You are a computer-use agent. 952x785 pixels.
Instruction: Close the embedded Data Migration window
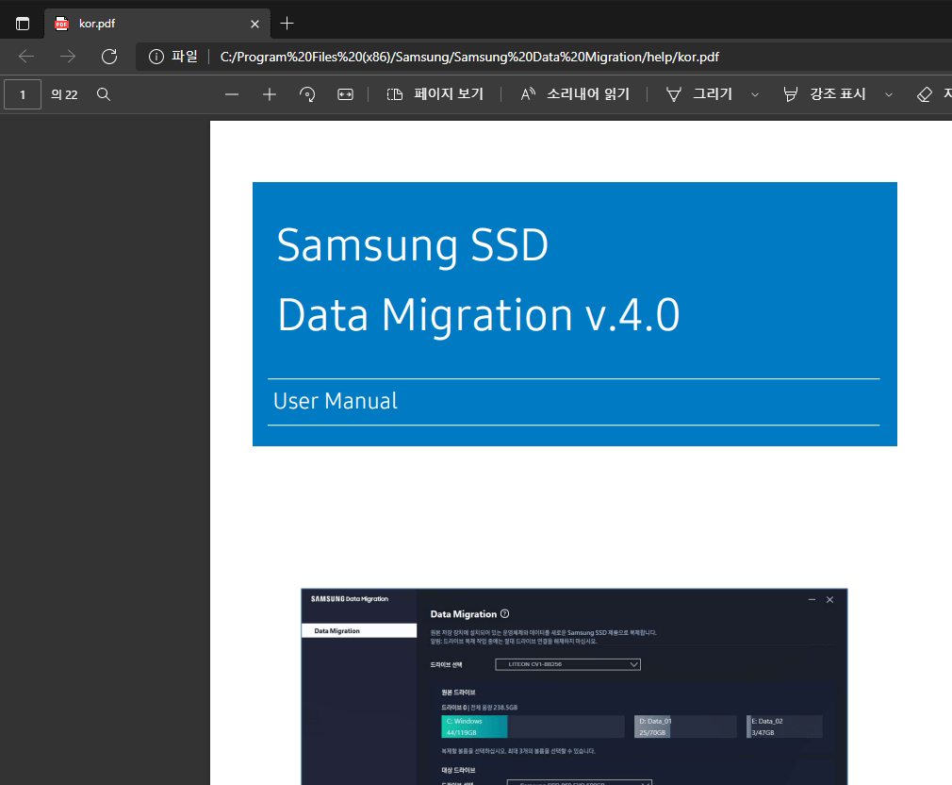(830, 600)
